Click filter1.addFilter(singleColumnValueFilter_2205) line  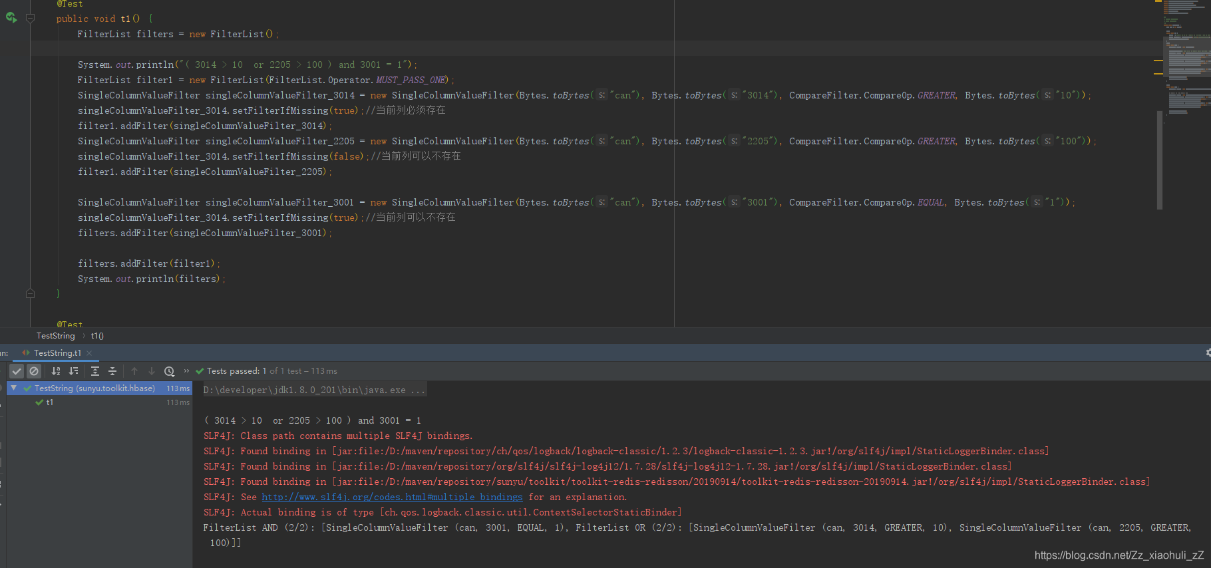(204, 172)
